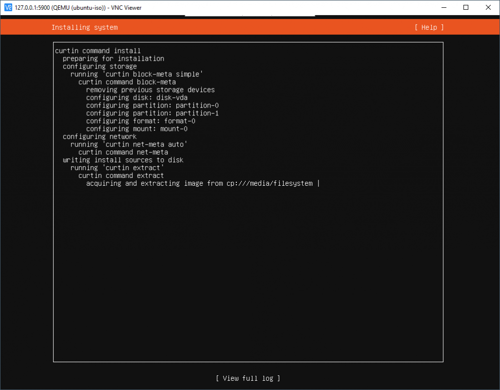The image size is (500, 390).
Task: Select 'configuring mount: mount-0' line
Action: pyautogui.click(x=137, y=129)
